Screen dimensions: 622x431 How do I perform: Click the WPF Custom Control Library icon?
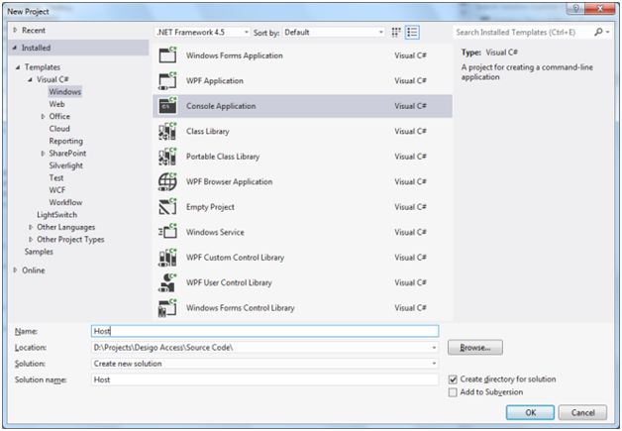tap(167, 258)
